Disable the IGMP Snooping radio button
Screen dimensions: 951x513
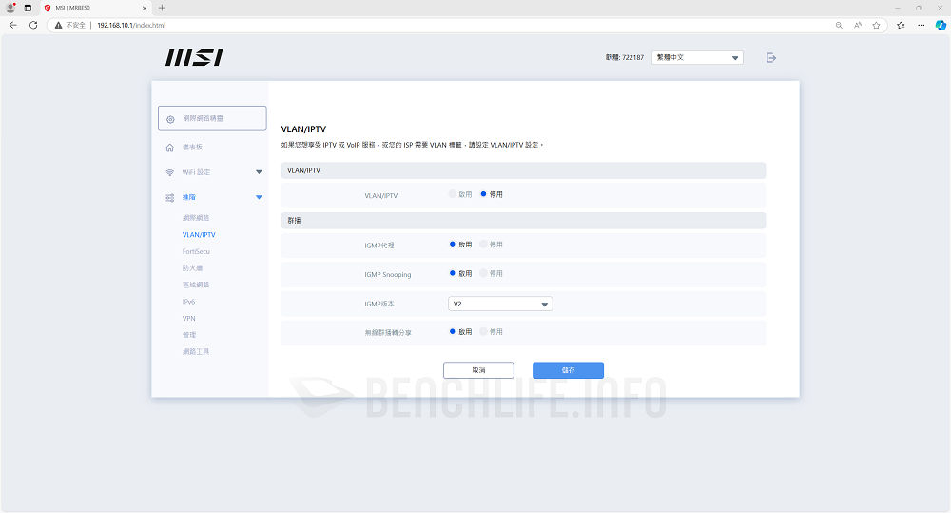[483, 273]
